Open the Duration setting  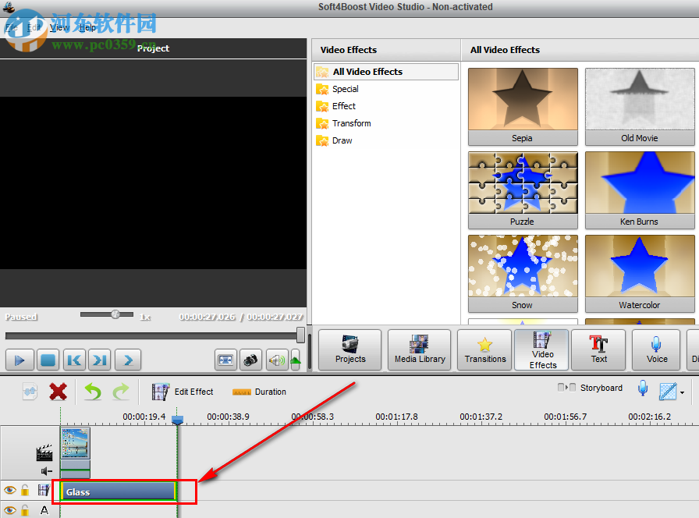pyautogui.click(x=260, y=392)
